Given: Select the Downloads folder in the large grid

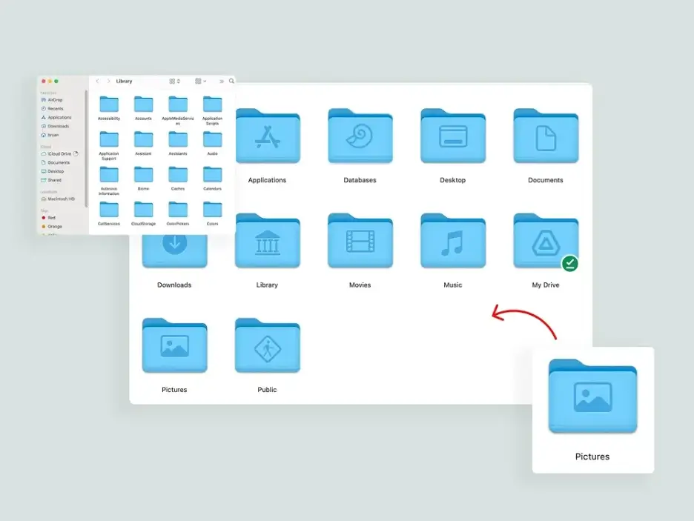Looking at the screenshot, I should tap(174, 251).
